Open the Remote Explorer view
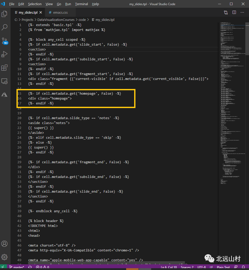The image size is (249, 270). click(x=4, y=81)
